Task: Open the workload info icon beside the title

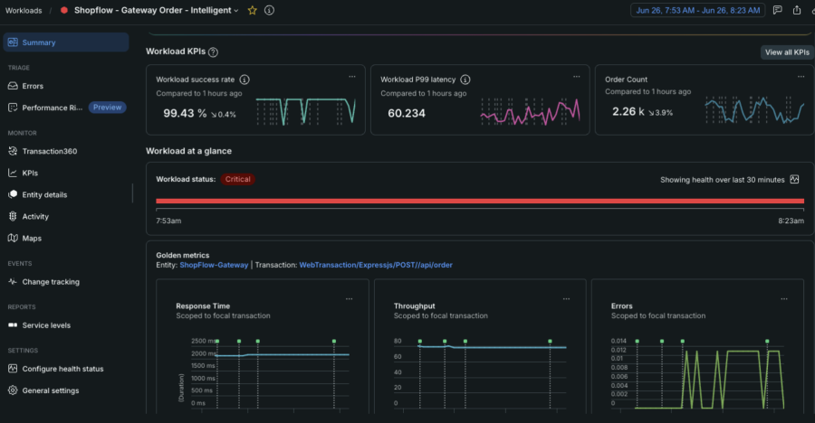Action: [x=269, y=10]
